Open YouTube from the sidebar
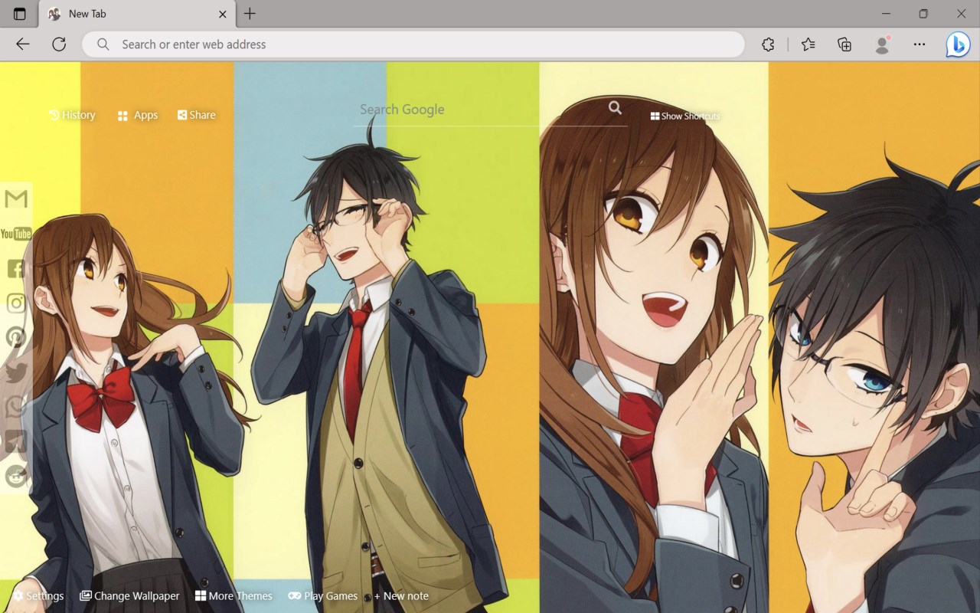This screenshot has height=613, width=980. 16,234
